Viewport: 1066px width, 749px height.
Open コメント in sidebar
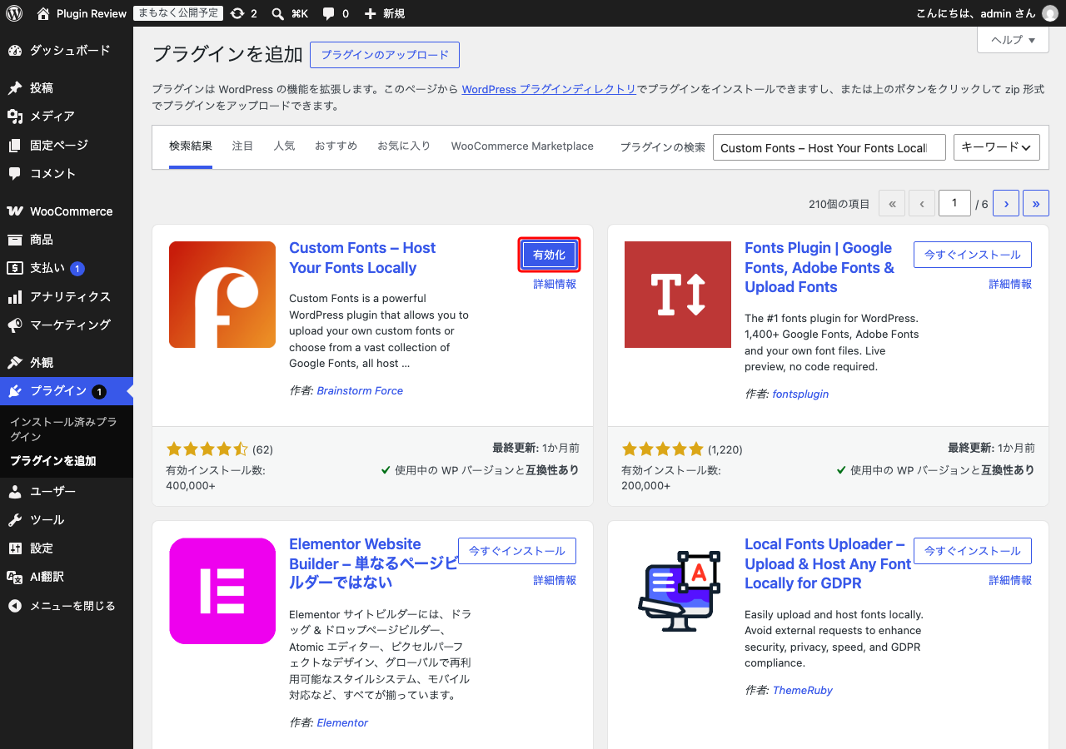67,173
